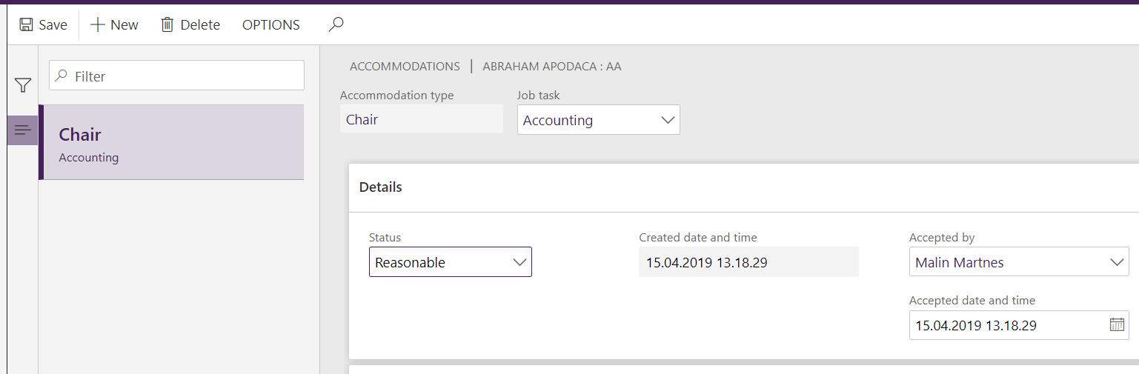This screenshot has width=1139, height=374.
Task: Expand the Job task dropdown
Action: click(x=668, y=120)
